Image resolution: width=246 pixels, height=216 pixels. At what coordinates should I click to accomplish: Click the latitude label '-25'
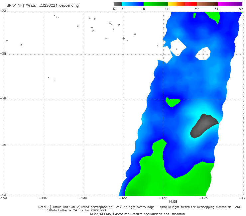click(3, 54)
